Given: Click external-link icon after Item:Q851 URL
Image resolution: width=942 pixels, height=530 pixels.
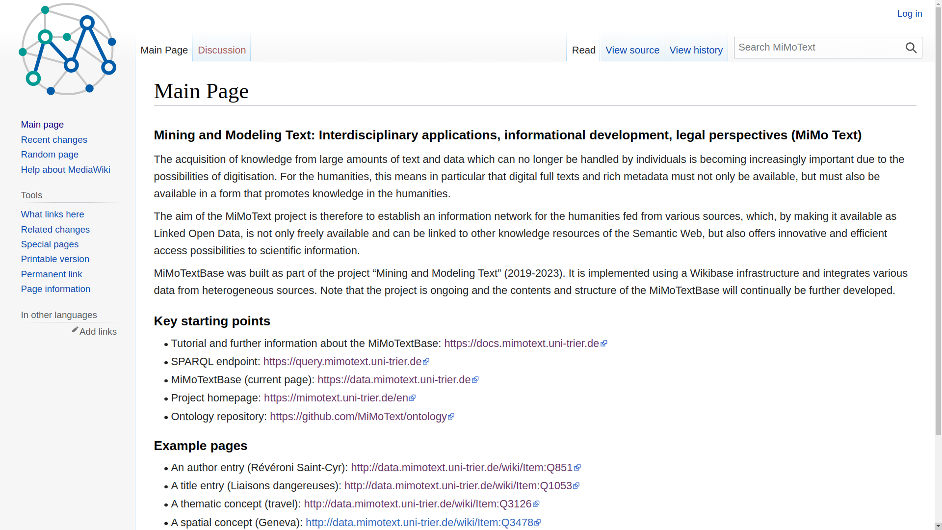Looking at the screenshot, I should 577,468.
